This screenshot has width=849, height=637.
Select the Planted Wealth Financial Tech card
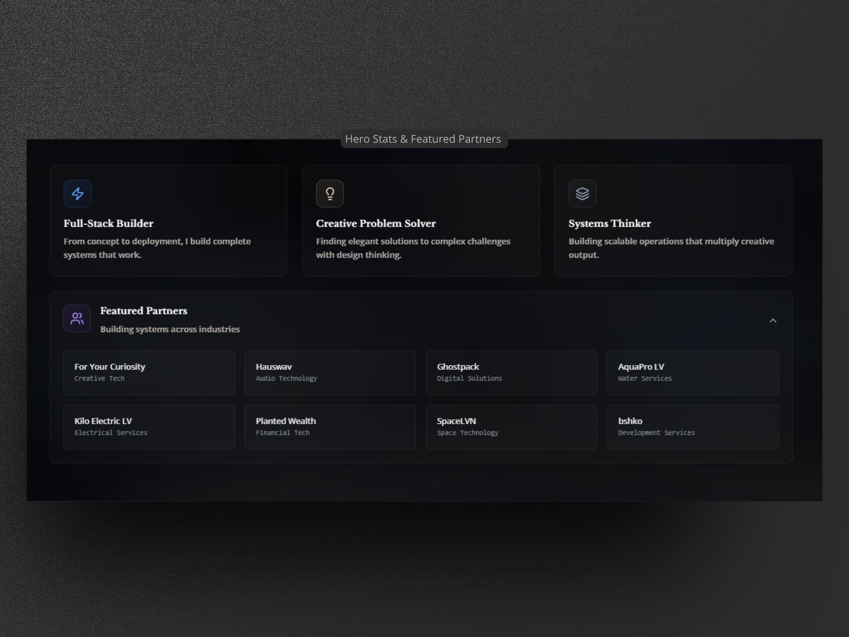tap(330, 427)
